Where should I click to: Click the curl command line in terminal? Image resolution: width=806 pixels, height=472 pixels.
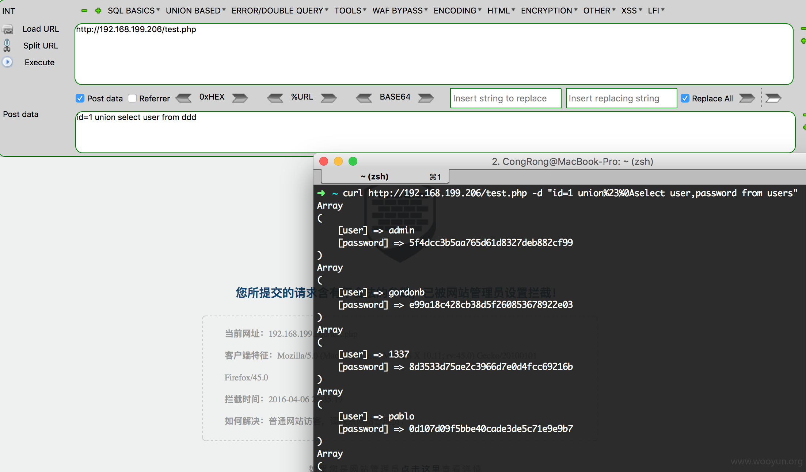557,193
